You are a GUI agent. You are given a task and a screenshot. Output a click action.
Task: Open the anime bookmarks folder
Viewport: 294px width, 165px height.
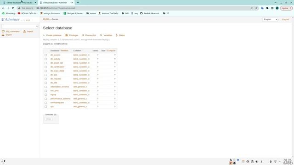91,13
